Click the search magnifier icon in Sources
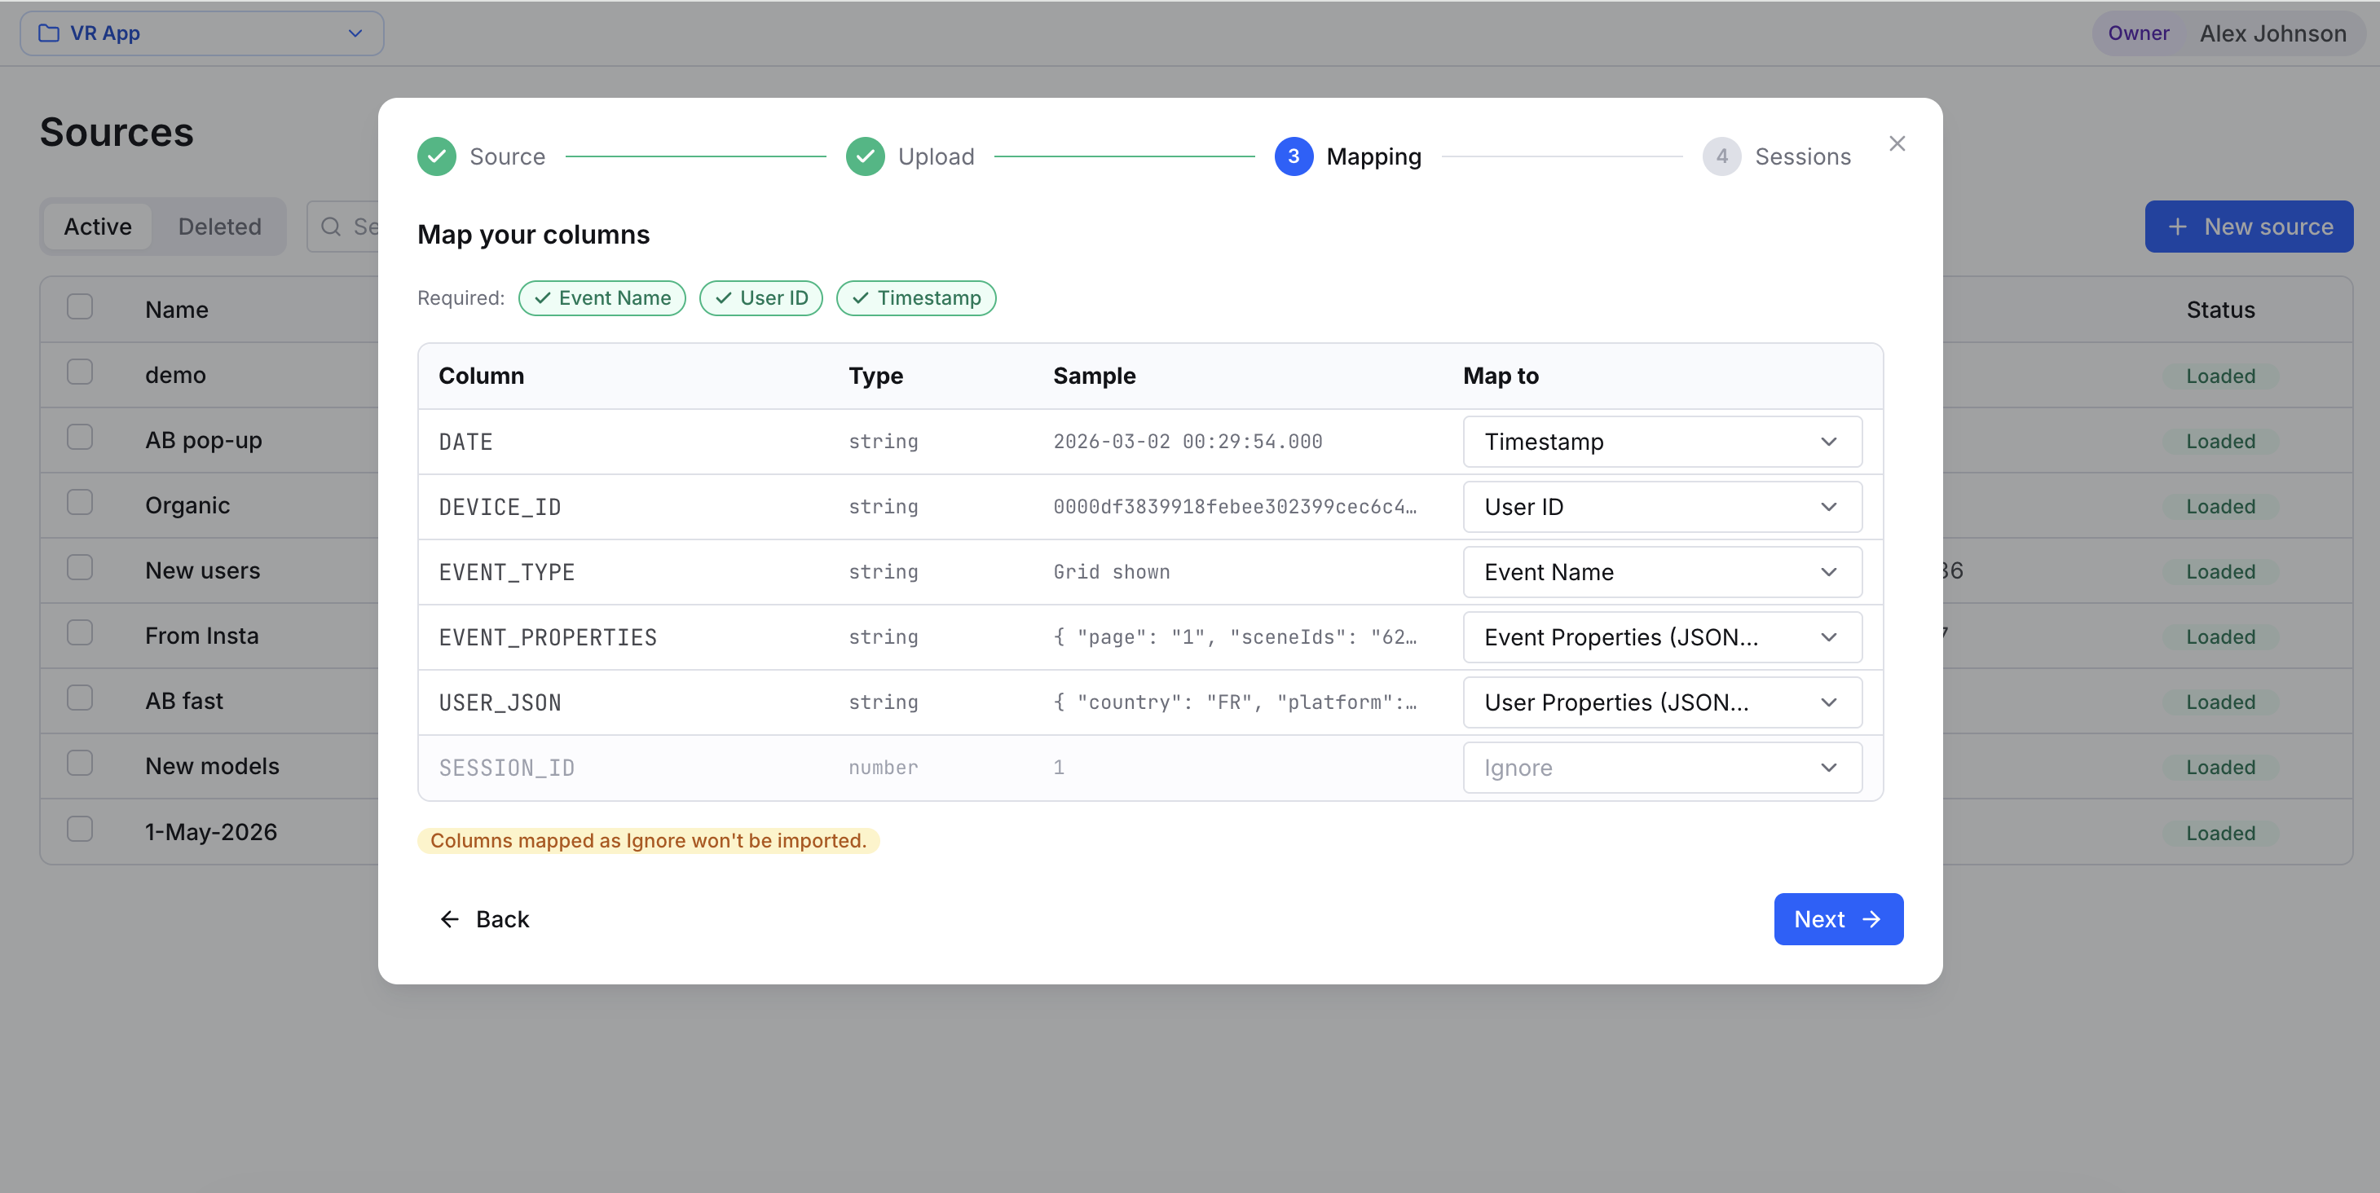 331,227
